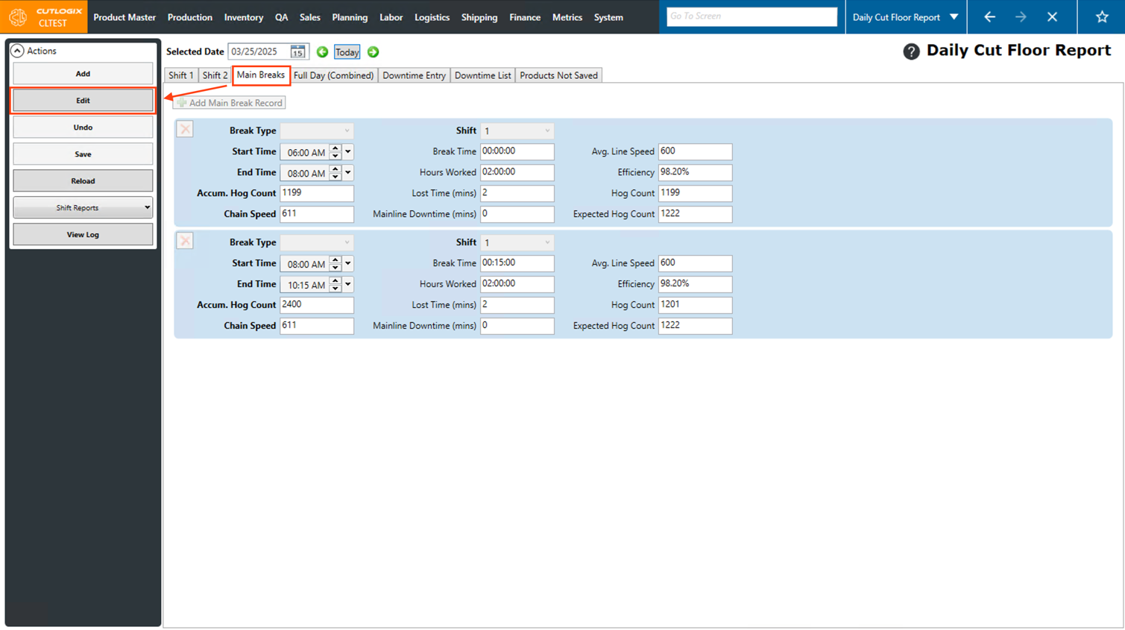This screenshot has height=630, width=1125.
Task: Collapse the Actions panel
Action: click(x=17, y=51)
